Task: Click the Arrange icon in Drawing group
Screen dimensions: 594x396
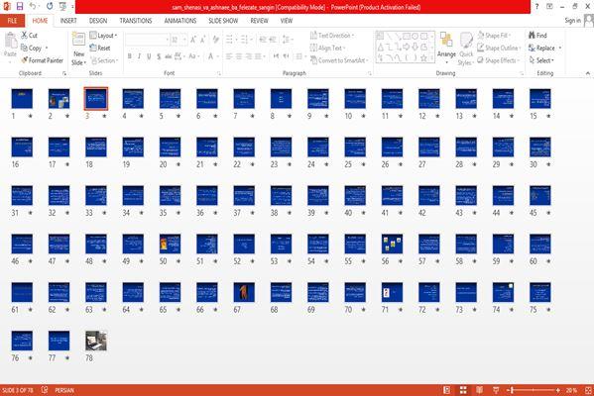Action: point(446,40)
